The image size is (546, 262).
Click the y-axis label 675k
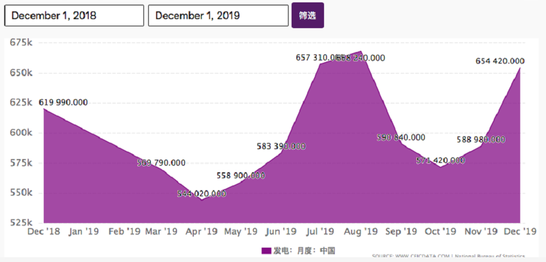pos(21,42)
